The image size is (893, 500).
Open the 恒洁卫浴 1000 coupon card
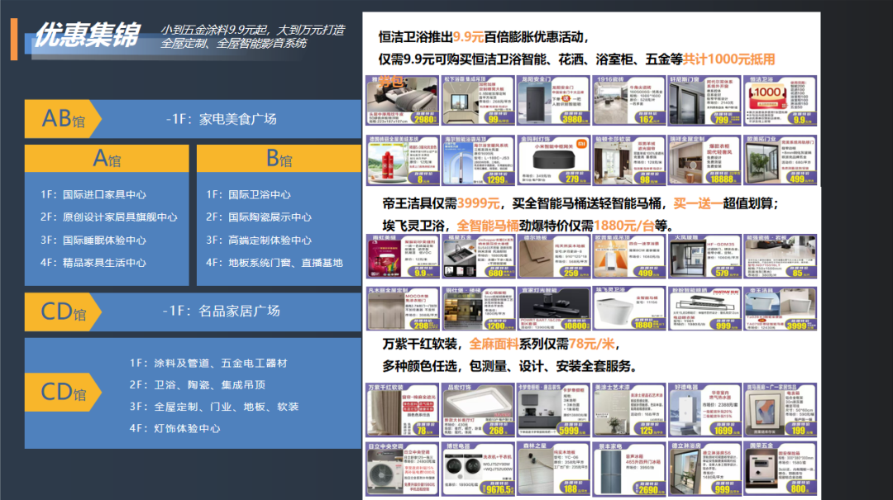point(781,100)
